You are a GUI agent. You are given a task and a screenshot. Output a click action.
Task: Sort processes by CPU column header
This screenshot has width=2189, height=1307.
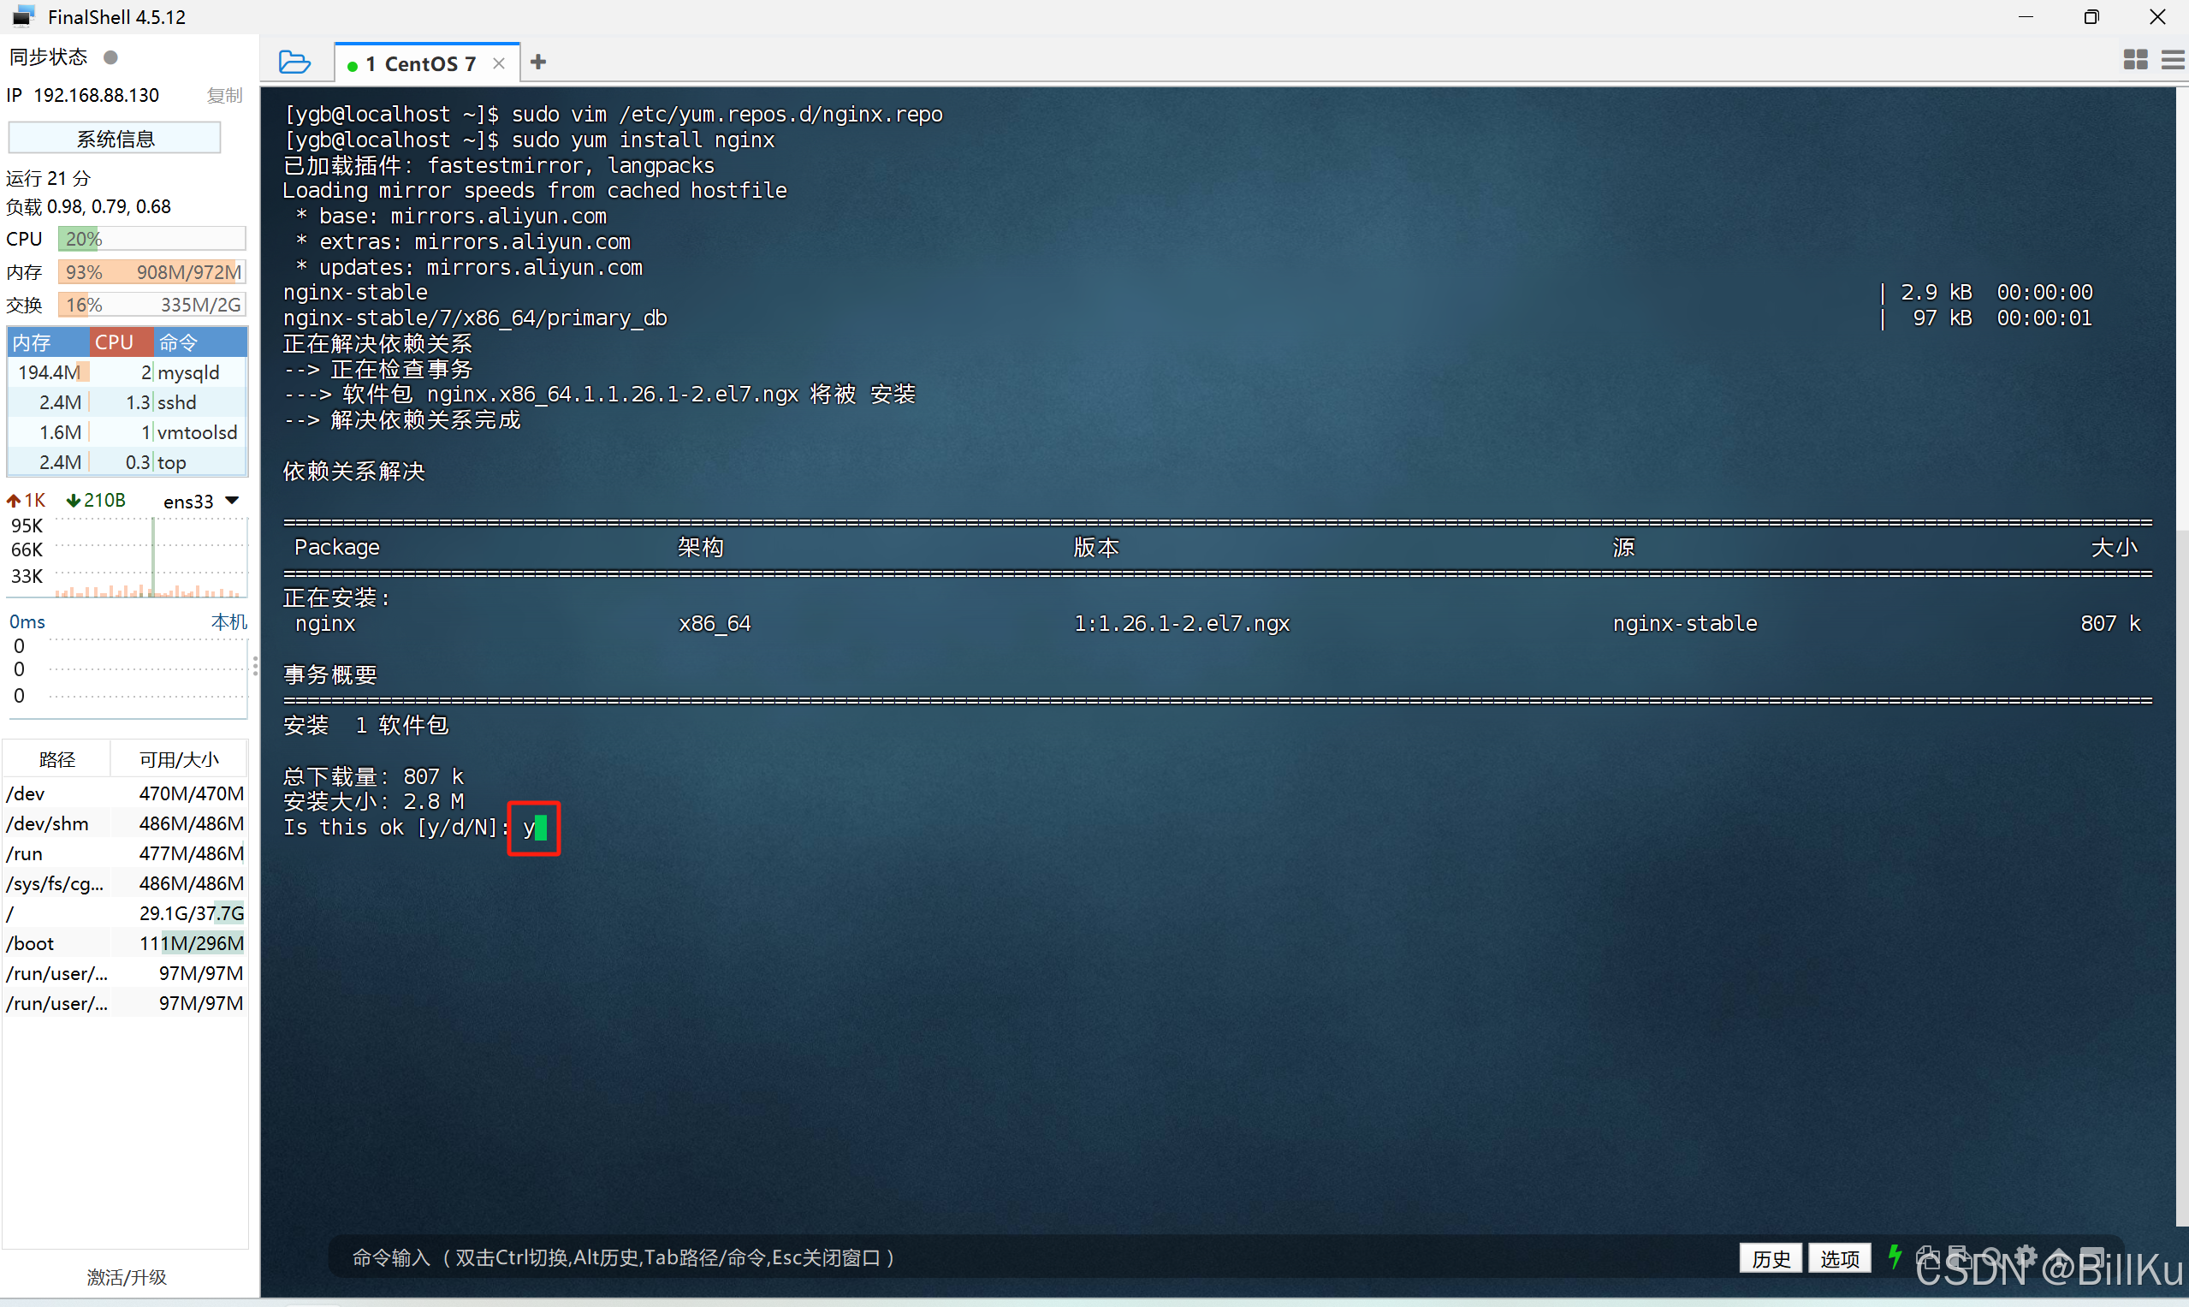point(122,342)
